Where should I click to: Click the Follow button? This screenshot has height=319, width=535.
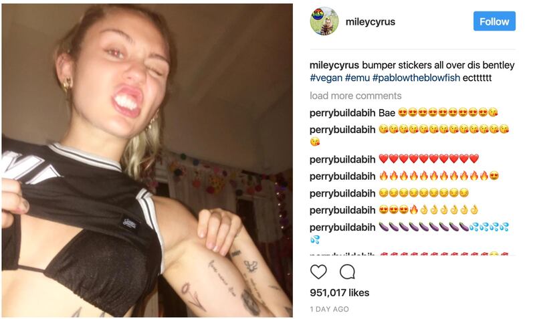[494, 21]
